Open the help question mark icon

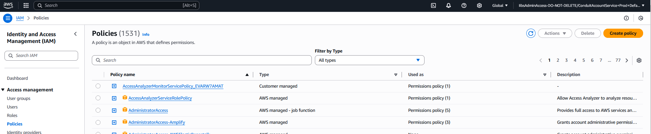click(x=464, y=5)
